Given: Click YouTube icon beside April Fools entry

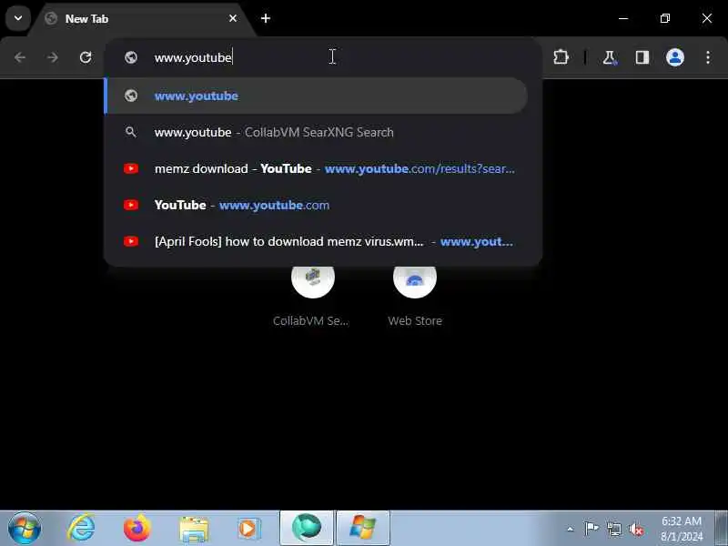Looking at the screenshot, I should [131, 241].
